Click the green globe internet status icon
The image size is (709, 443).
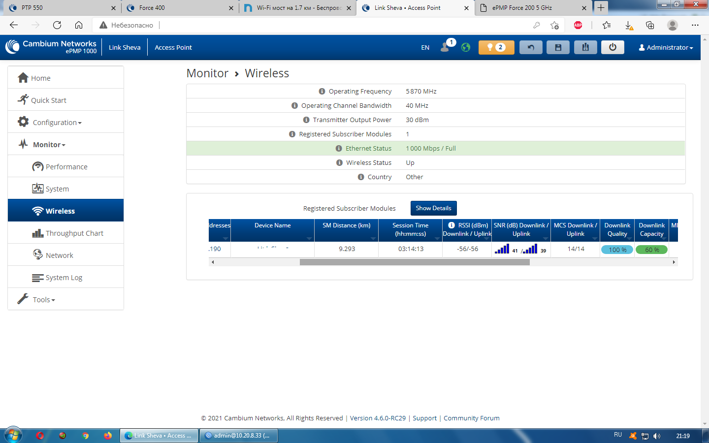click(466, 47)
